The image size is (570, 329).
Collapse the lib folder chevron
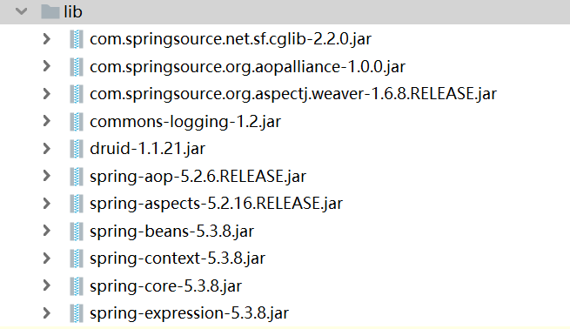(22, 11)
